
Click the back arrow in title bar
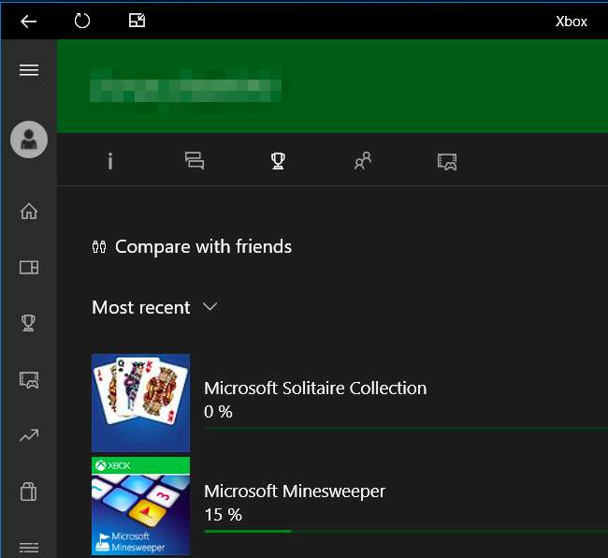click(x=28, y=21)
